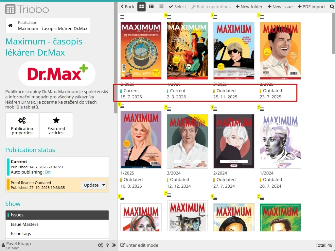Click the logout icon in footer
Viewport: 335px width, 251px height.
point(114,245)
